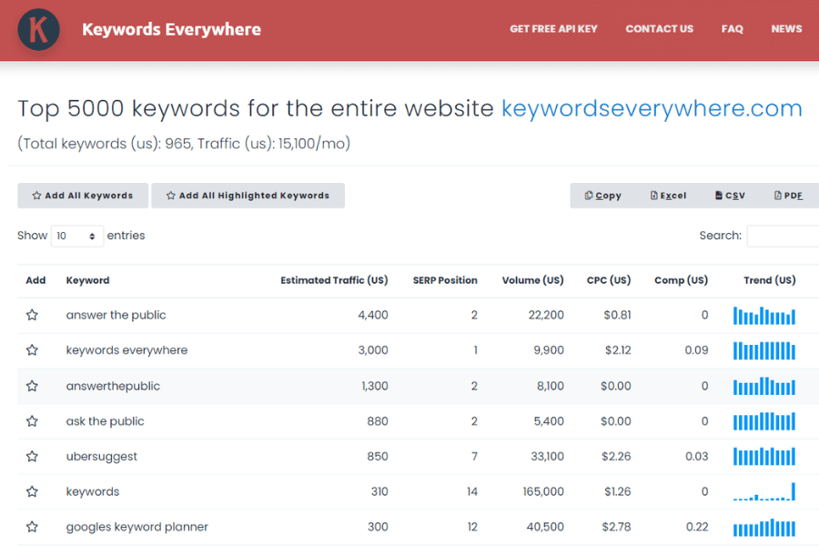Download keywords as CSV file
Image resolution: width=819 pixels, height=546 pixels.
(x=730, y=196)
